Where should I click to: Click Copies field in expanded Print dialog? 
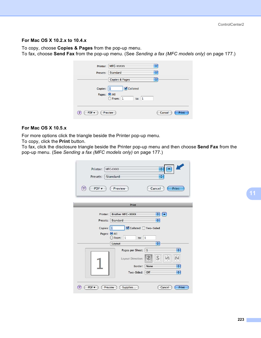(x=117, y=228)
